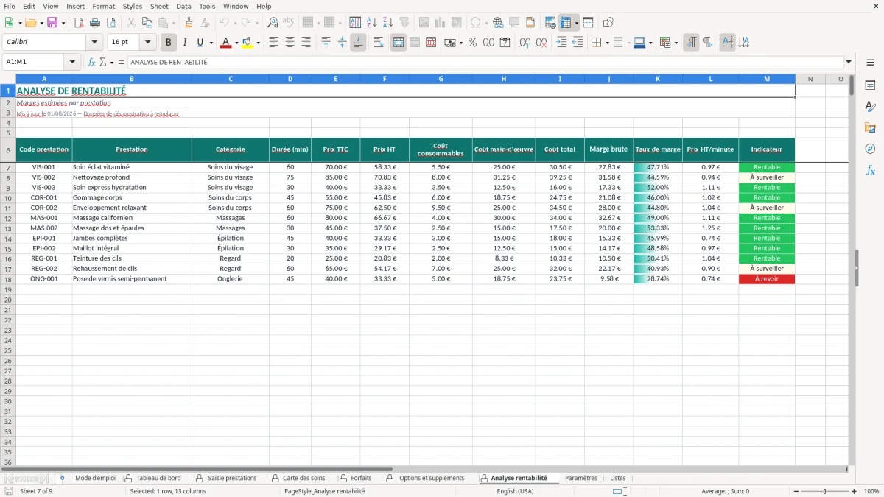Click Delete Decimal Place icon
This screenshot has height=497, width=884.
click(x=541, y=43)
